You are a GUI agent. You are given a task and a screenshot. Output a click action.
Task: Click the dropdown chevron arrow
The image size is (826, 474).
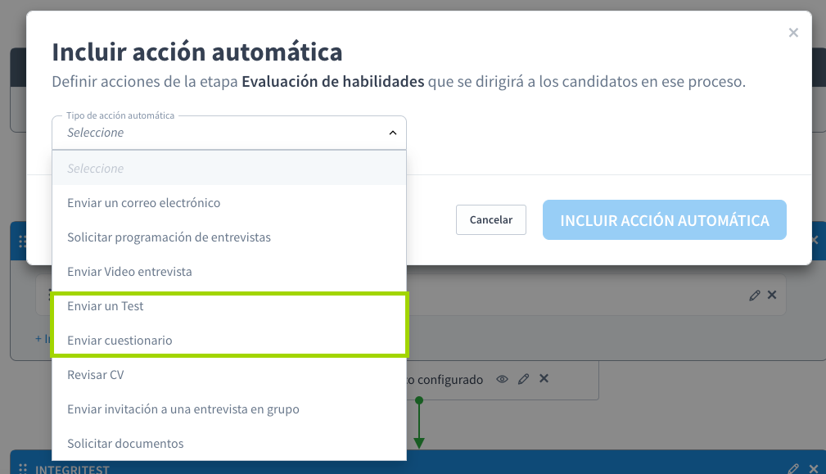(x=392, y=133)
